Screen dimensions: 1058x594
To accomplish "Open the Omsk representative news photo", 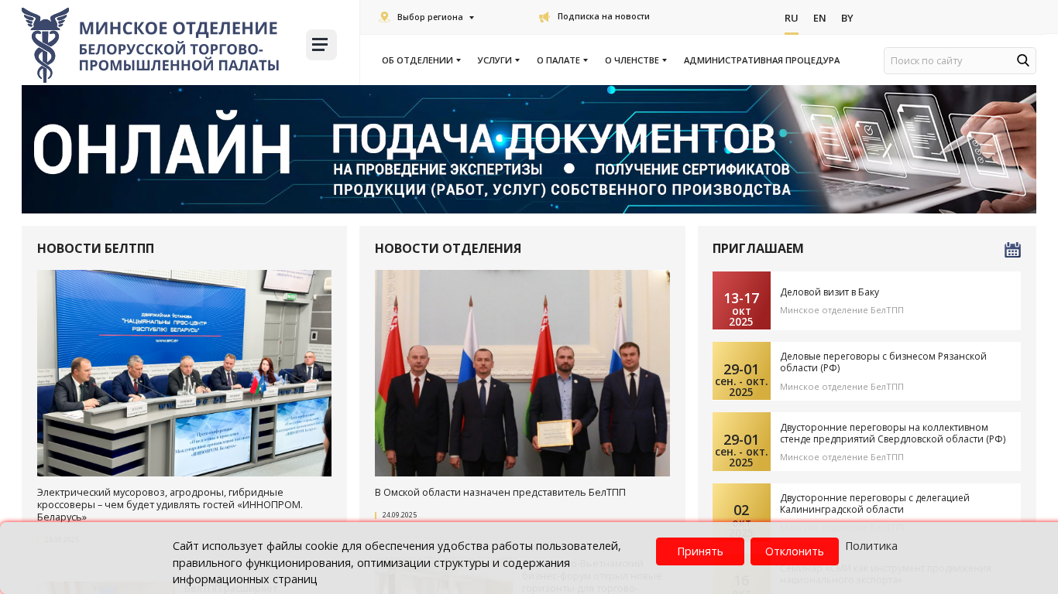I will click(522, 373).
